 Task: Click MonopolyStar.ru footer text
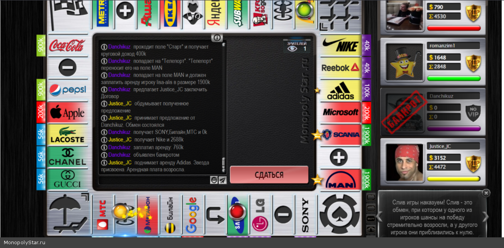[25, 242]
